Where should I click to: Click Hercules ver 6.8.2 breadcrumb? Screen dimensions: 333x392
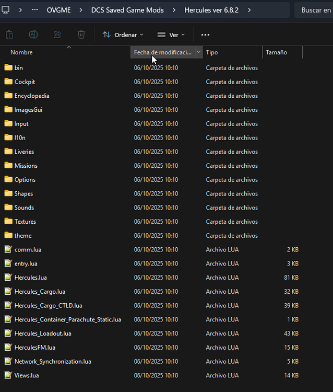[211, 10]
